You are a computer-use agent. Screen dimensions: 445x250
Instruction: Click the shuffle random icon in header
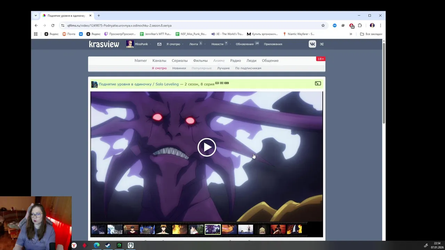coord(322,44)
